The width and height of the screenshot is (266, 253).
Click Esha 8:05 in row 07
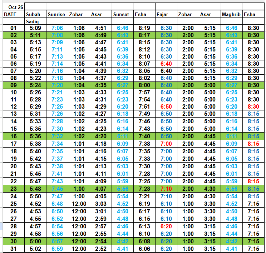click(144, 71)
